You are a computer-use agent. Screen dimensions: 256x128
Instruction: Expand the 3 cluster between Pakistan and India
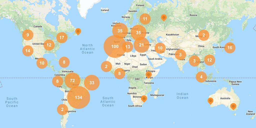point(180,55)
